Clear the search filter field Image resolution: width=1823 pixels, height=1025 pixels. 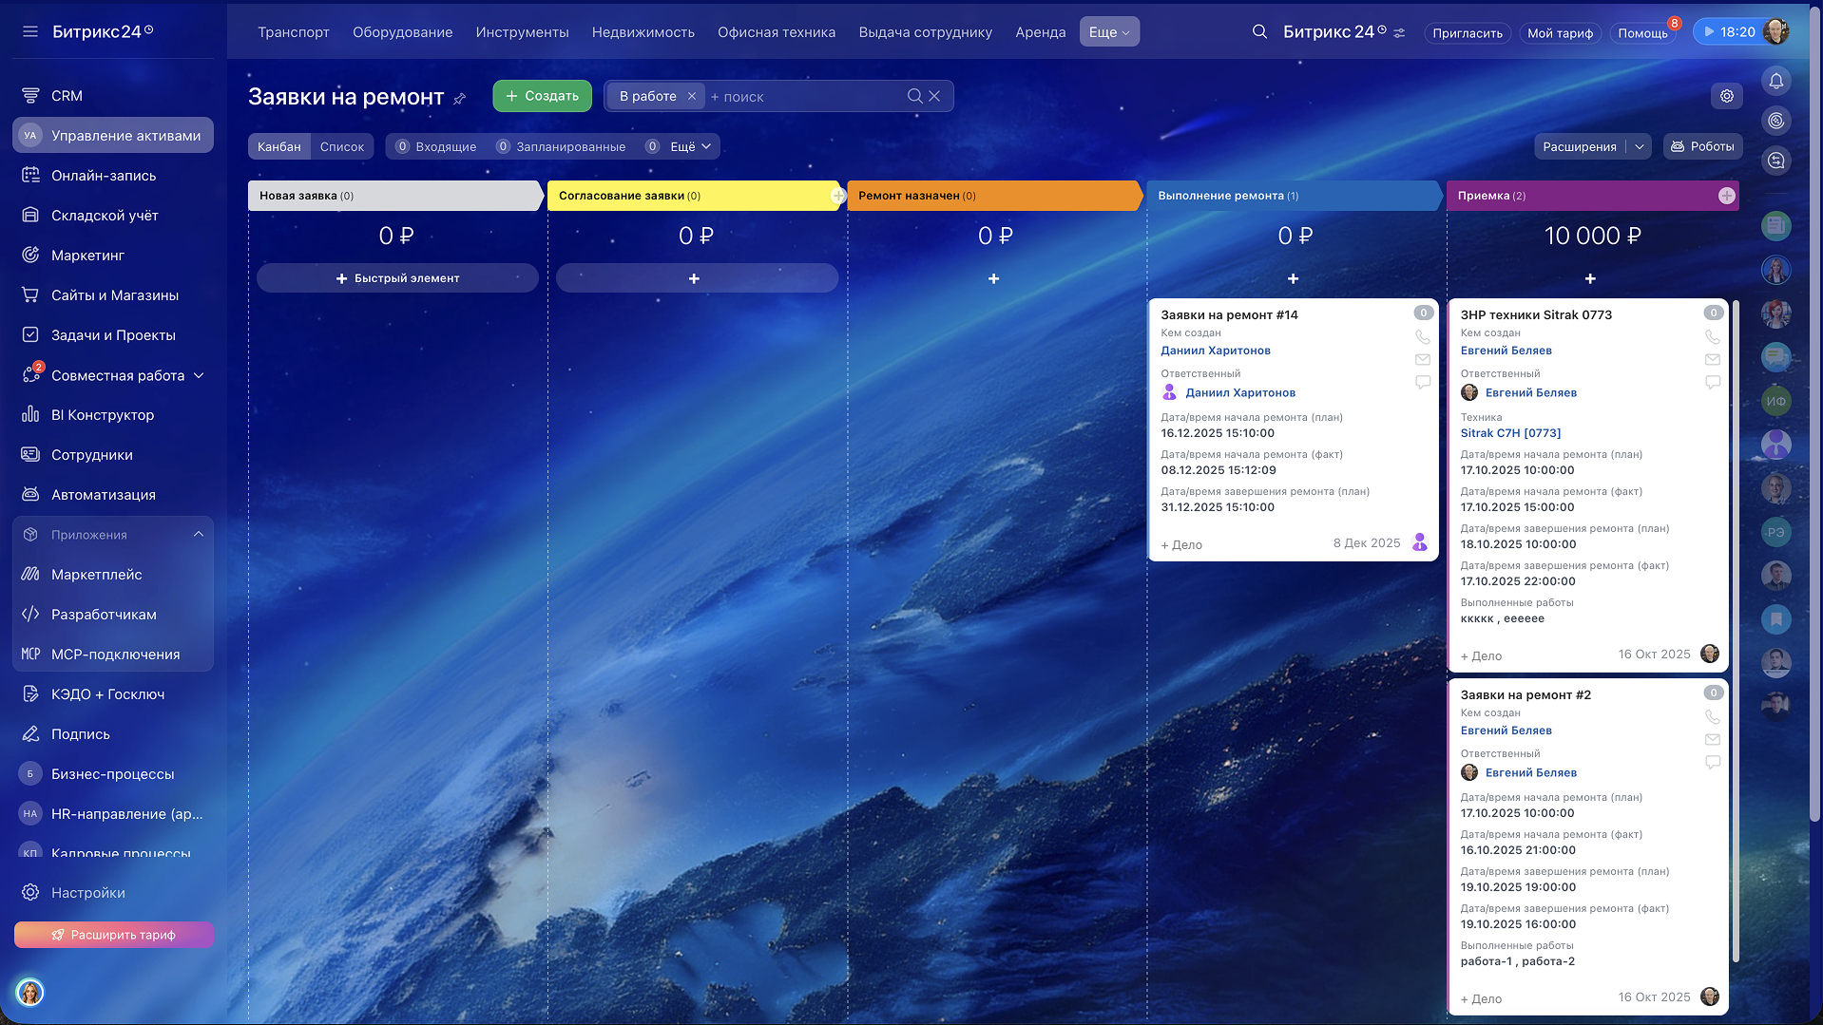click(x=934, y=96)
